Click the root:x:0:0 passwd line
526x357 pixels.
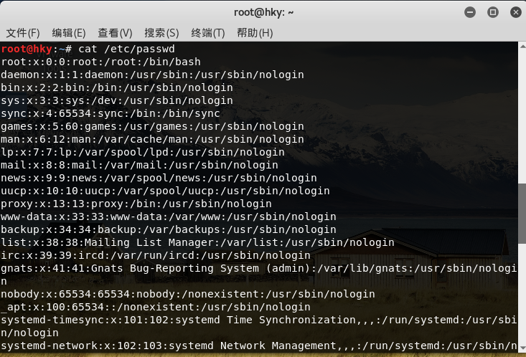100,62
